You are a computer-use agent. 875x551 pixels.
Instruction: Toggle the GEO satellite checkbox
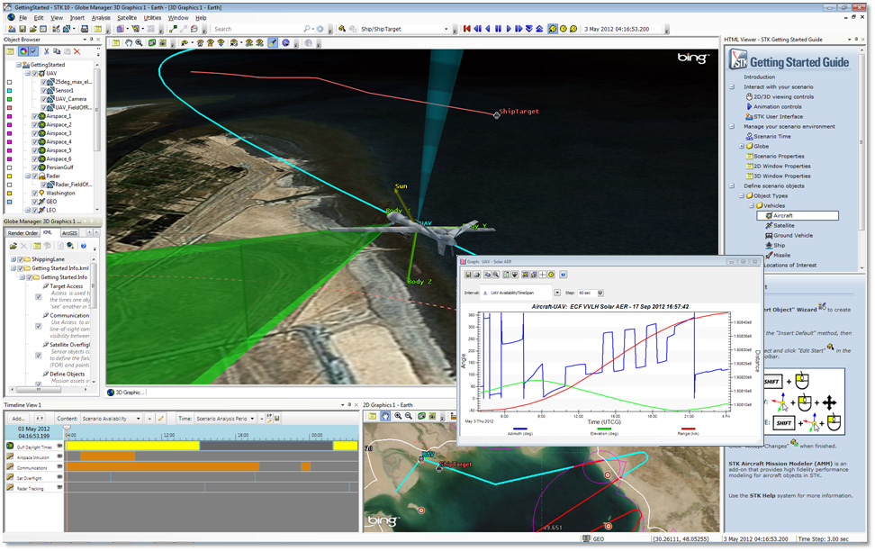pyautogui.click(x=35, y=202)
